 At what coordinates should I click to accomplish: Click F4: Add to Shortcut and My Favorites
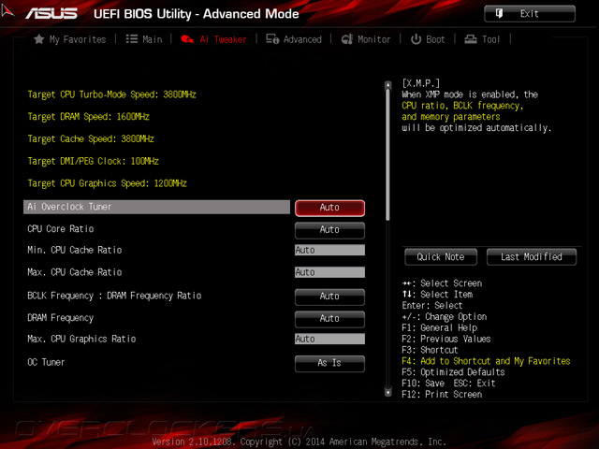[x=486, y=361]
